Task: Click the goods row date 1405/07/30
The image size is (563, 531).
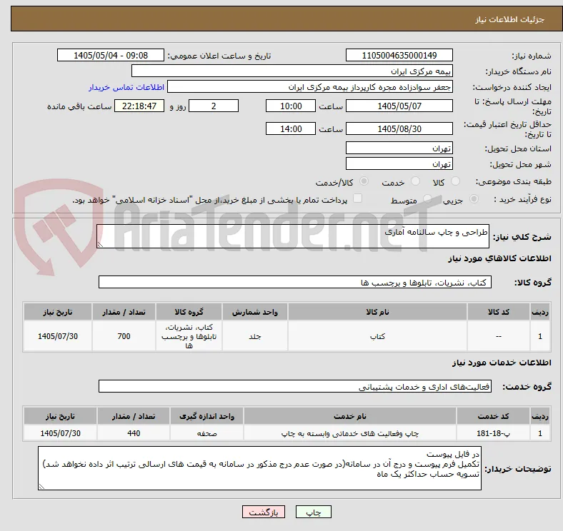Action: (58, 336)
